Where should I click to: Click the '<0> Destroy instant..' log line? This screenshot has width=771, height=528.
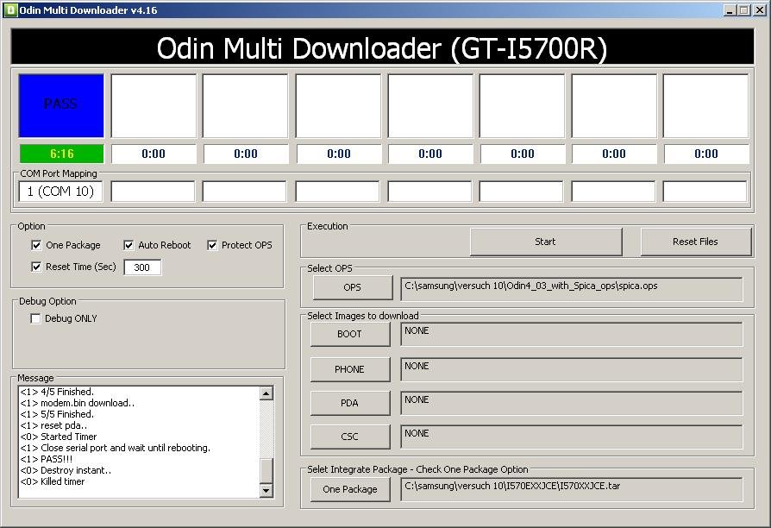[66, 470]
